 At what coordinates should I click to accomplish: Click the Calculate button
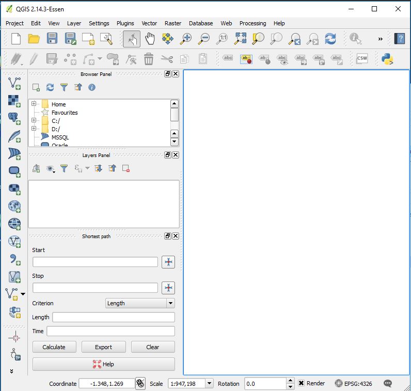[54, 347]
